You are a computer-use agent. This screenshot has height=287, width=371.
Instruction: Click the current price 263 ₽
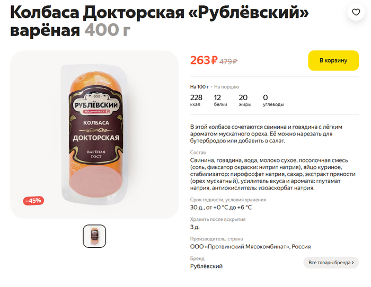tap(204, 60)
